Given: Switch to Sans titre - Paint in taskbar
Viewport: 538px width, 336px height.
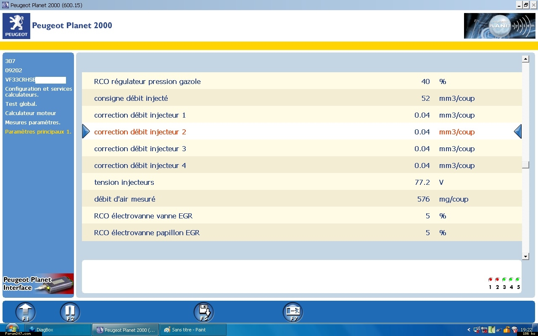Looking at the screenshot, I should point(193,330).
